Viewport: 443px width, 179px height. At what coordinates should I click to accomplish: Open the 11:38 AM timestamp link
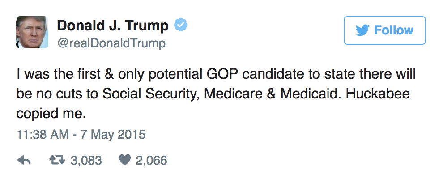click(43, 134)
